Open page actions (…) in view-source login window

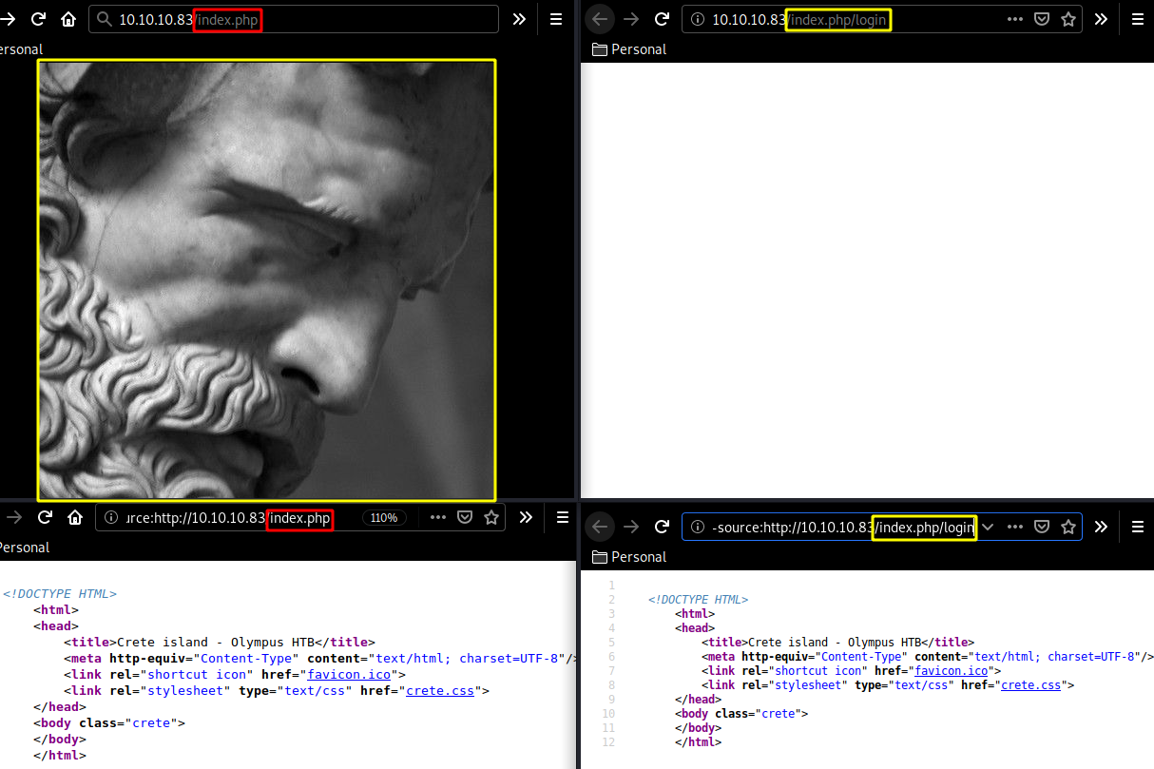[1015, 527]
